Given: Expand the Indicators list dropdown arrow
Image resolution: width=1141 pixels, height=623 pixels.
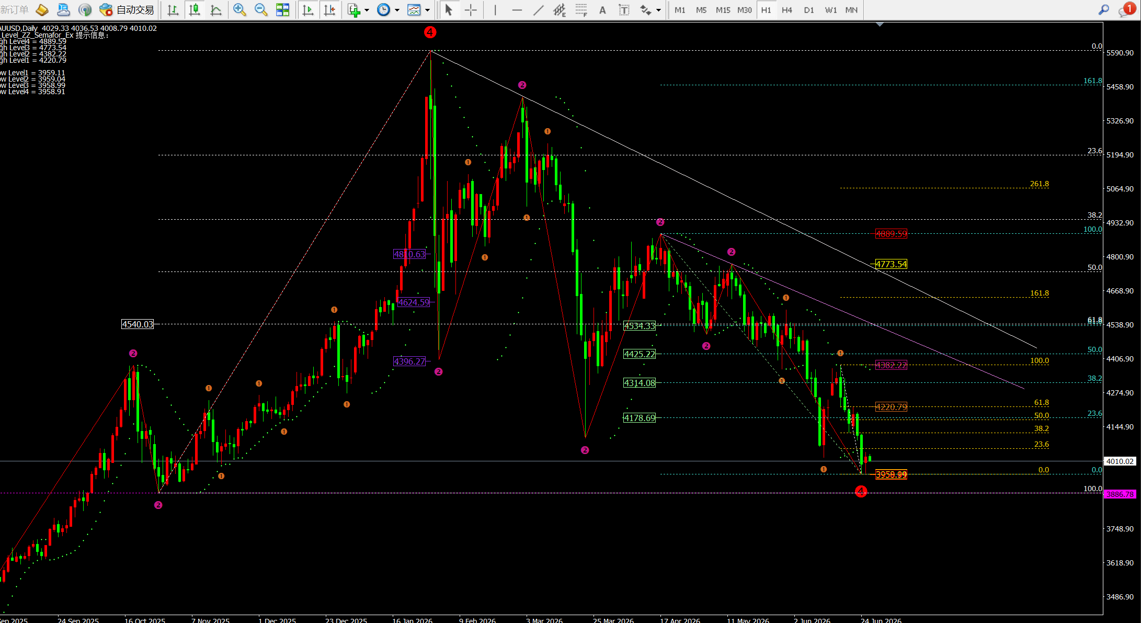Looking at the screenshot, I should [367, 10].
